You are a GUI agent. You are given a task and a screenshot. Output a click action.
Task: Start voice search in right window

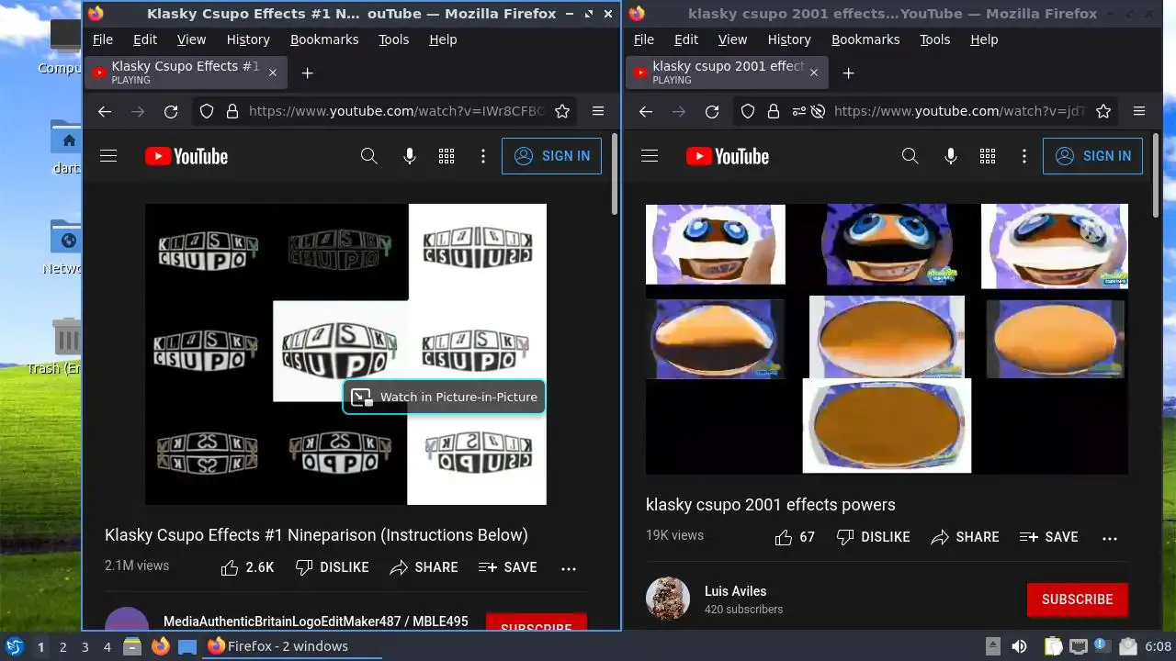click(951, 156)
